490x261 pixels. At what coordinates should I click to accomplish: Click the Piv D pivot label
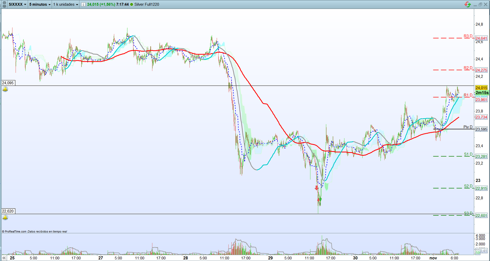click(468, 127)
